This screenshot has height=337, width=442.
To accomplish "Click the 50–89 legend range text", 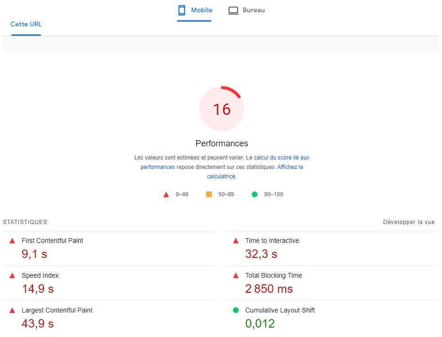I will tap(226, 194).
